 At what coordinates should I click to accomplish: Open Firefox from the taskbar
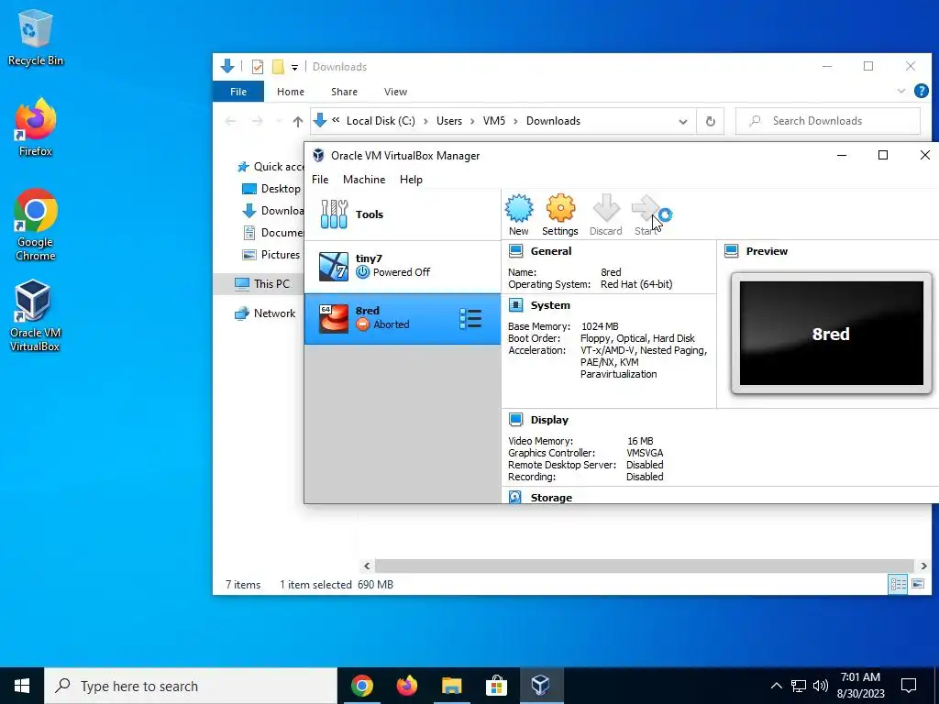(x=407, y=686)
